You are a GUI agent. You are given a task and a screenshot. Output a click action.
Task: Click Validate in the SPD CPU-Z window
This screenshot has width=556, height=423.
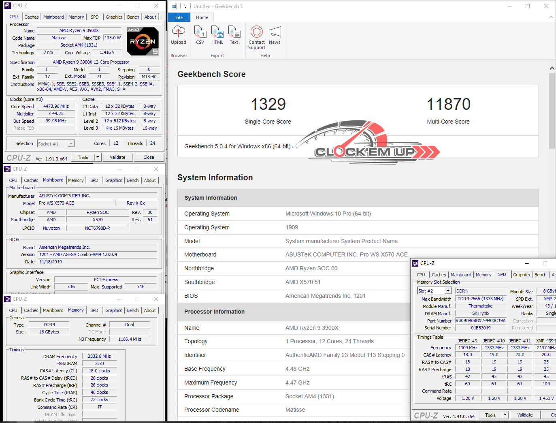(525, 415)
